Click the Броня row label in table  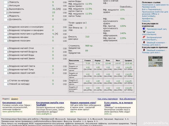[x=72, y=64]
